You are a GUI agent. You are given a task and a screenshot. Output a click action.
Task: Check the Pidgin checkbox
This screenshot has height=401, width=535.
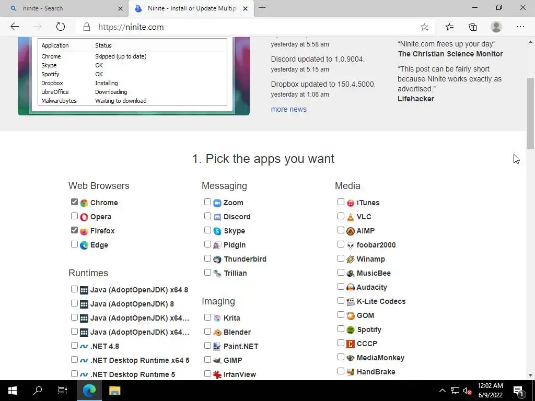pyautogui.click(x=207, y=244)
